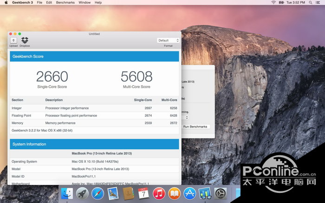
Task: Open the Apple menu
Action: tap(6, 2)
